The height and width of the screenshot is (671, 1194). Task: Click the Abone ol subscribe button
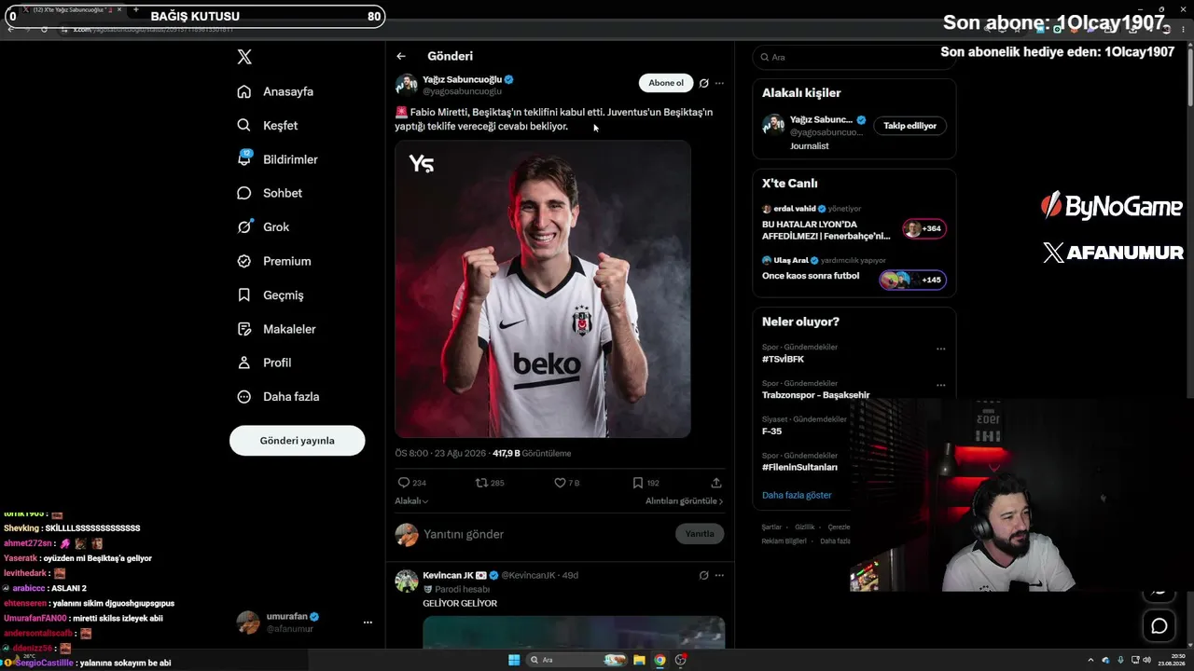point(666,83)
